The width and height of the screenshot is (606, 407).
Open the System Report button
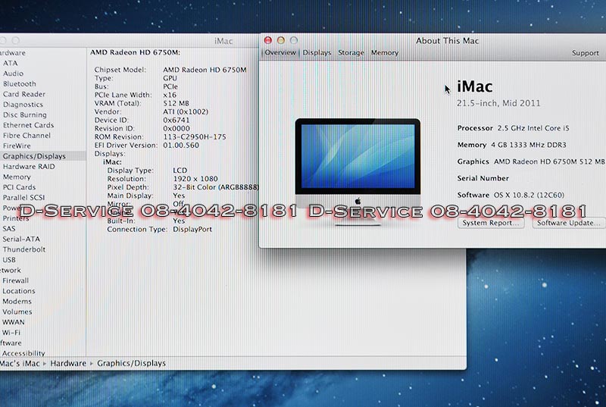491,223
